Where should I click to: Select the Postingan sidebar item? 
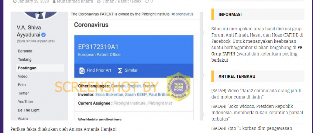point(40,68)
